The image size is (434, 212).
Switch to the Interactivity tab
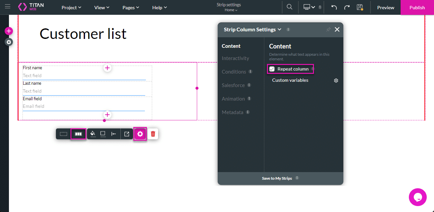(235, 58)
